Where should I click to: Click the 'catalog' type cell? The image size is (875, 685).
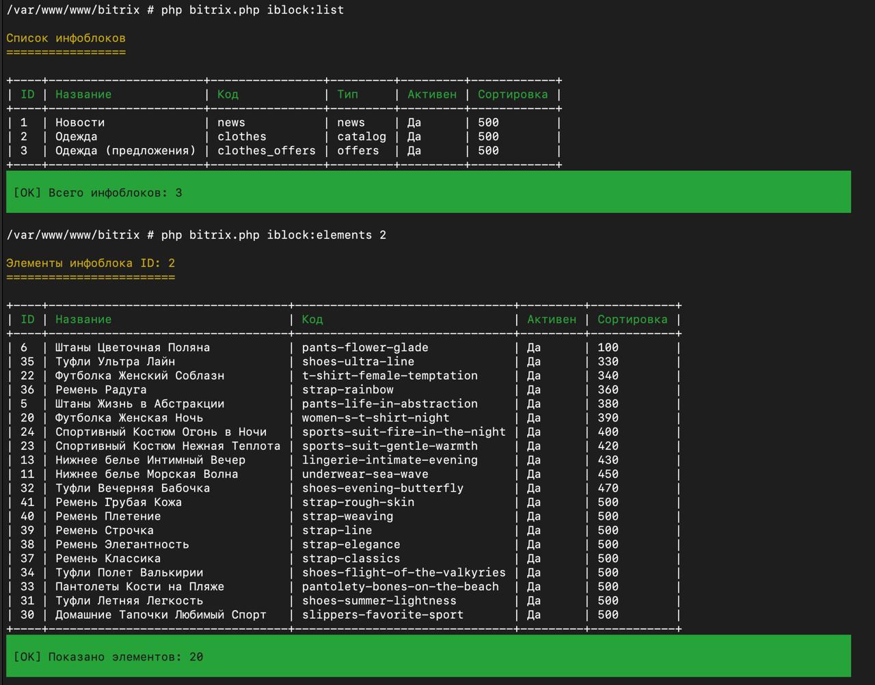(x=361, y=137)
